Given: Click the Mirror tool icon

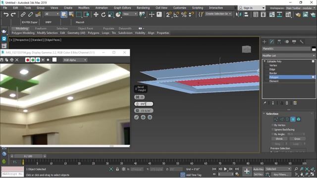Looking at the screenshot, I should point(239,14).
